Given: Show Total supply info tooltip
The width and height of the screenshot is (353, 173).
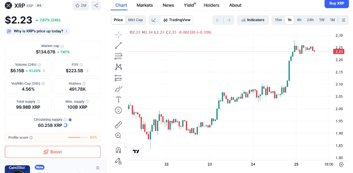Looking at the screenshot, I should click(38, 102).
